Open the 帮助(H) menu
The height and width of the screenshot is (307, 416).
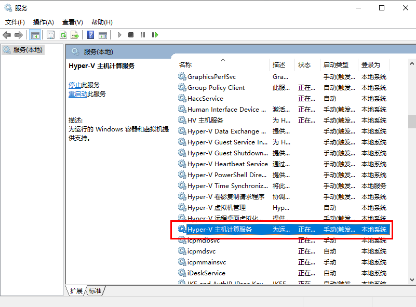coord(102,22)
